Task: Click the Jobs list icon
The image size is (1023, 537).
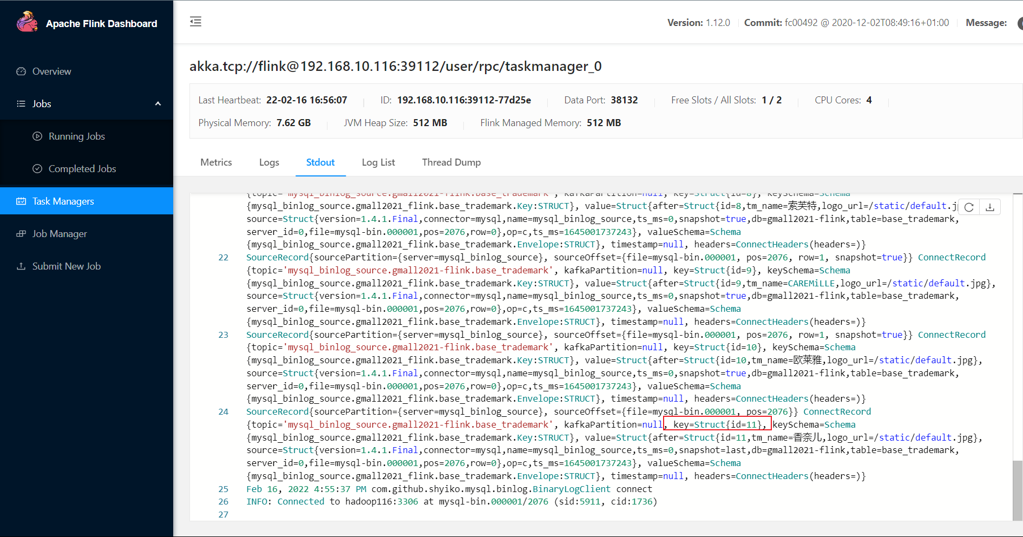Action: coord(21,104)
